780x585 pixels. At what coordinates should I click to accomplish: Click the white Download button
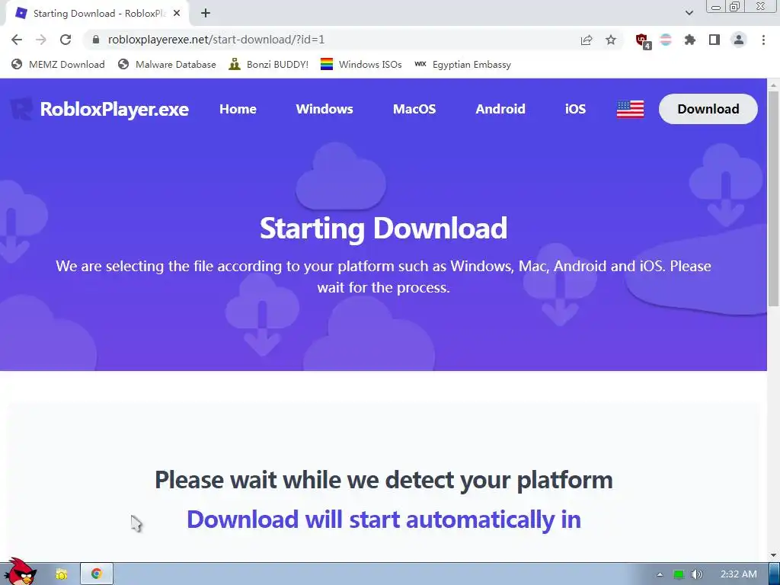[x=708, y=109]
